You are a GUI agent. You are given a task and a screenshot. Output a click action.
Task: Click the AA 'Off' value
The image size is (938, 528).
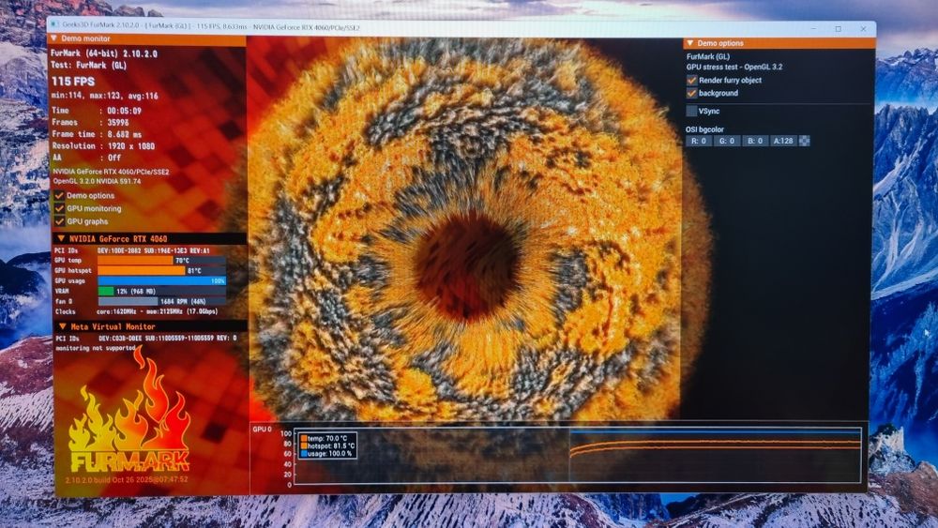[x=113, y=158]
